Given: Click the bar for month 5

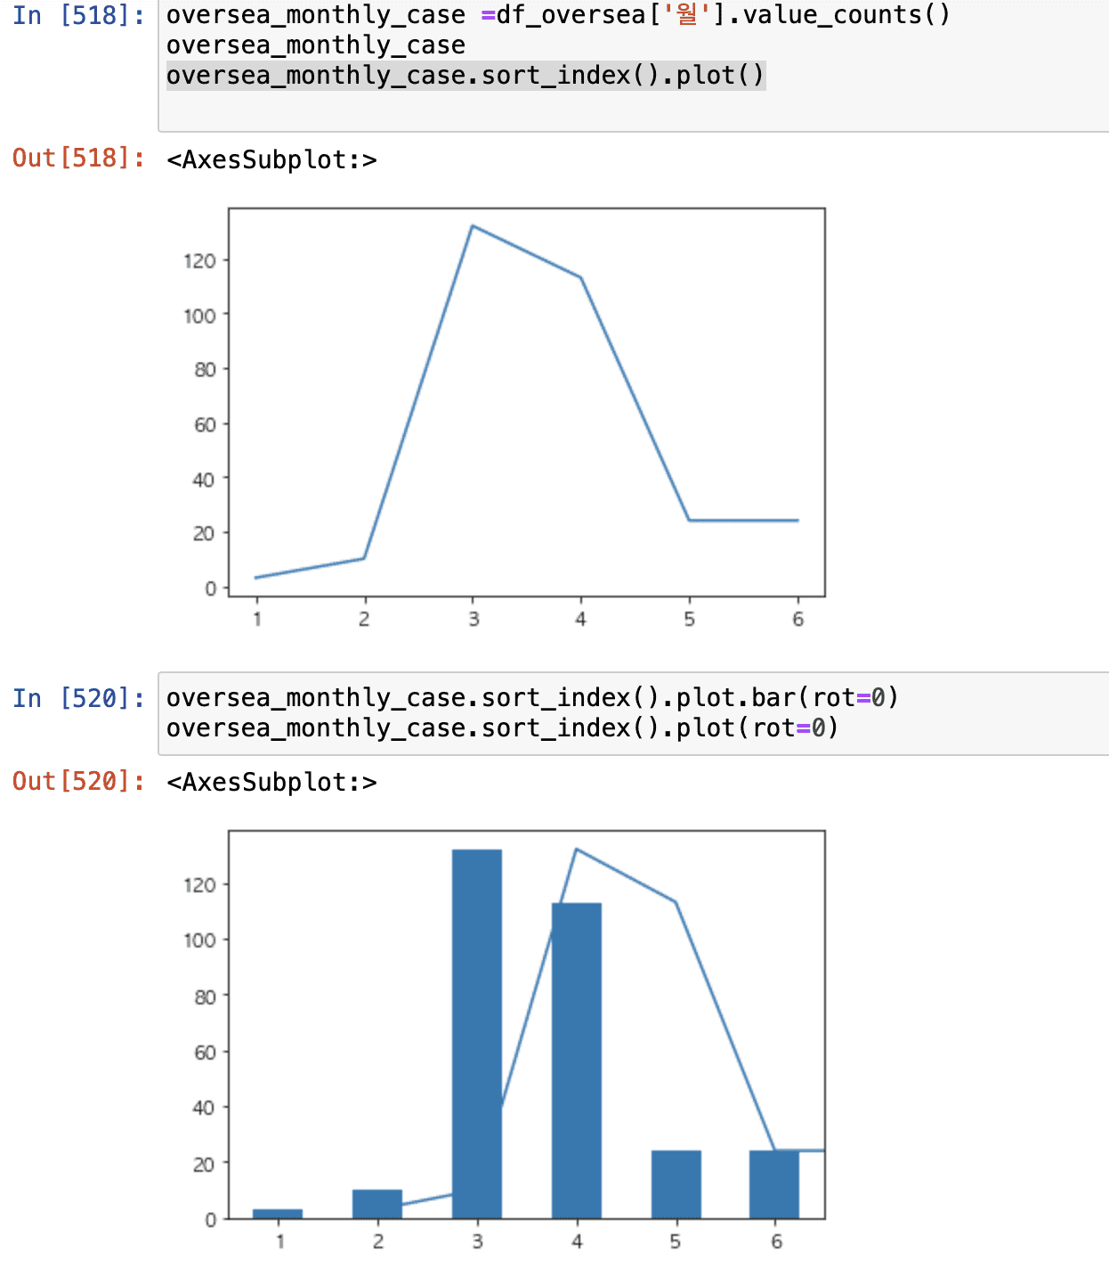Looking at the screenshot, I should point(676,1184).
